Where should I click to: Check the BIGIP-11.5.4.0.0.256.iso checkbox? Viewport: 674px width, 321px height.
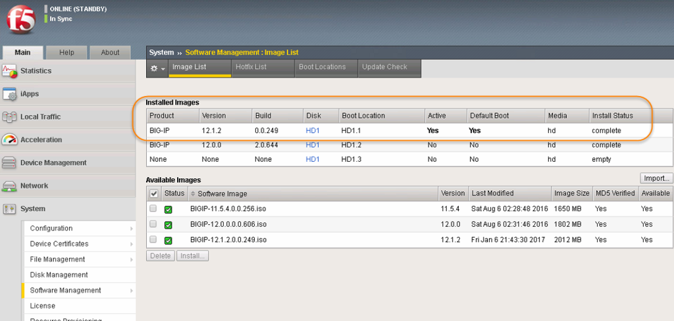[153, 209]
